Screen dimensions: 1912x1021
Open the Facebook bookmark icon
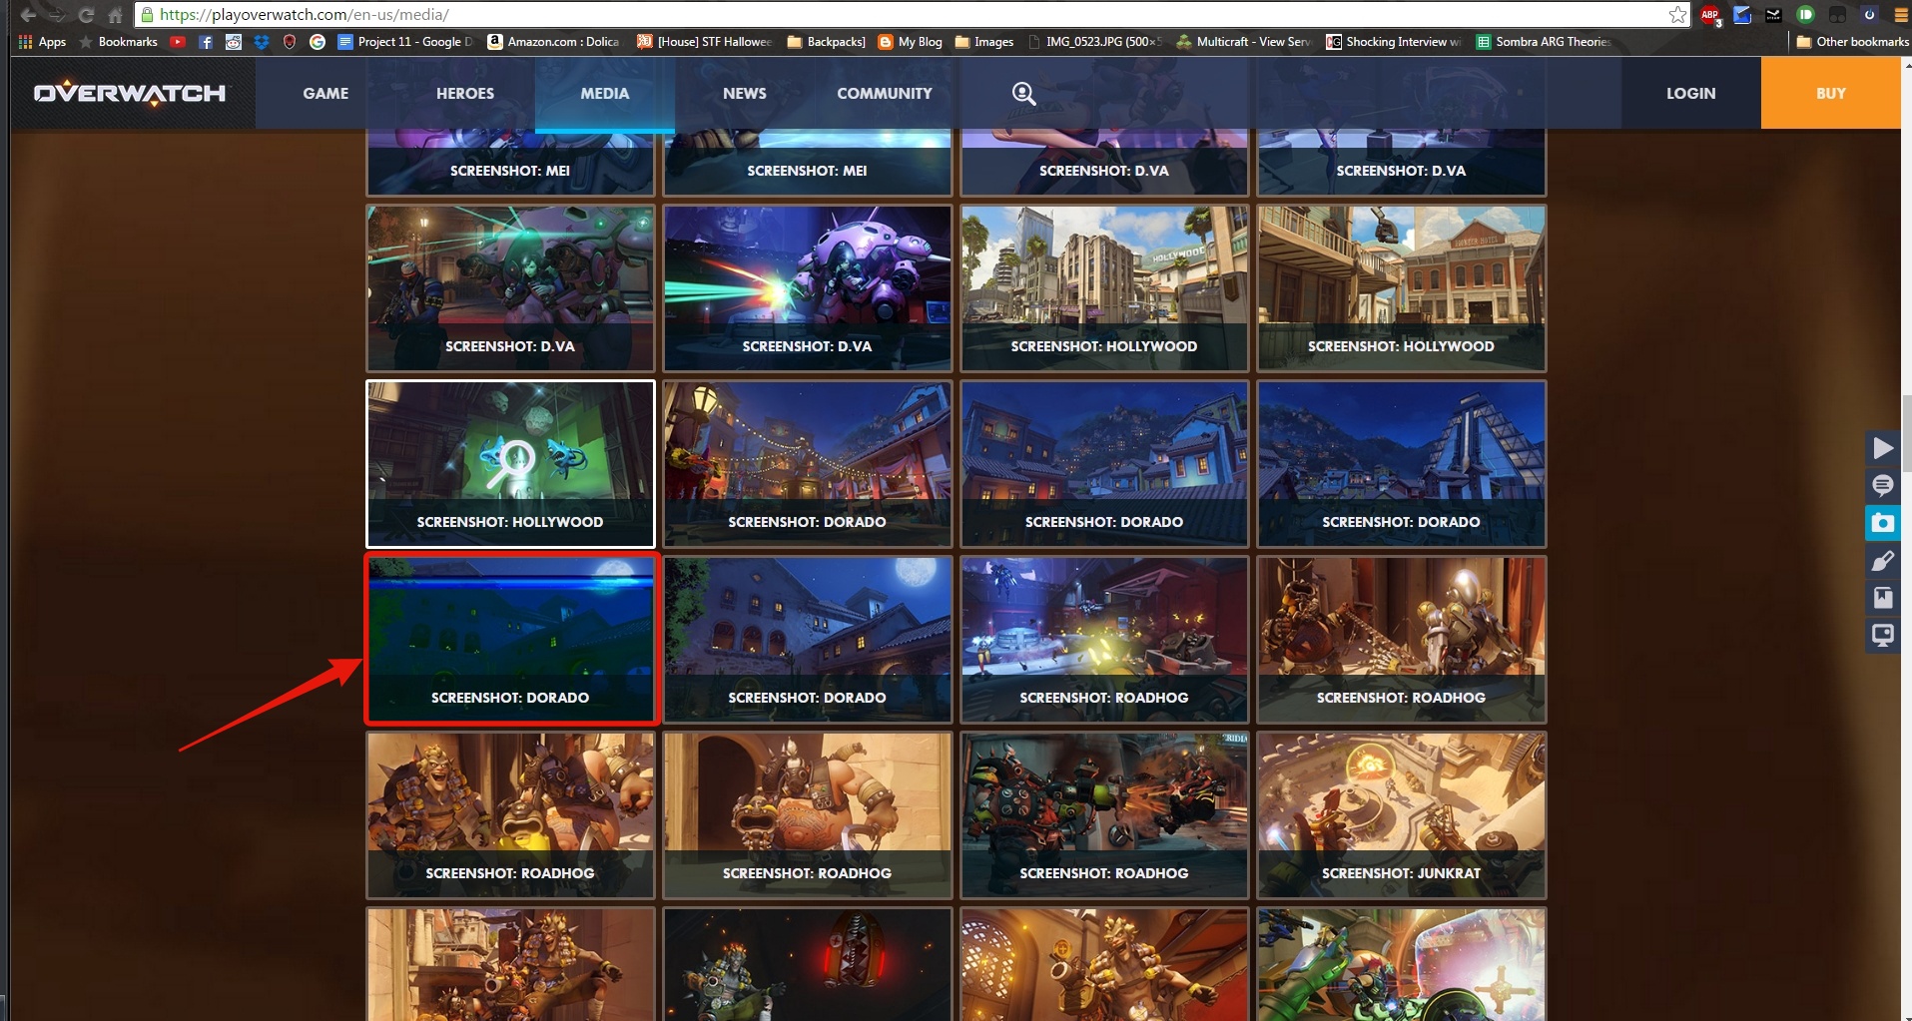pyautogui.click(x=206, y=42)
